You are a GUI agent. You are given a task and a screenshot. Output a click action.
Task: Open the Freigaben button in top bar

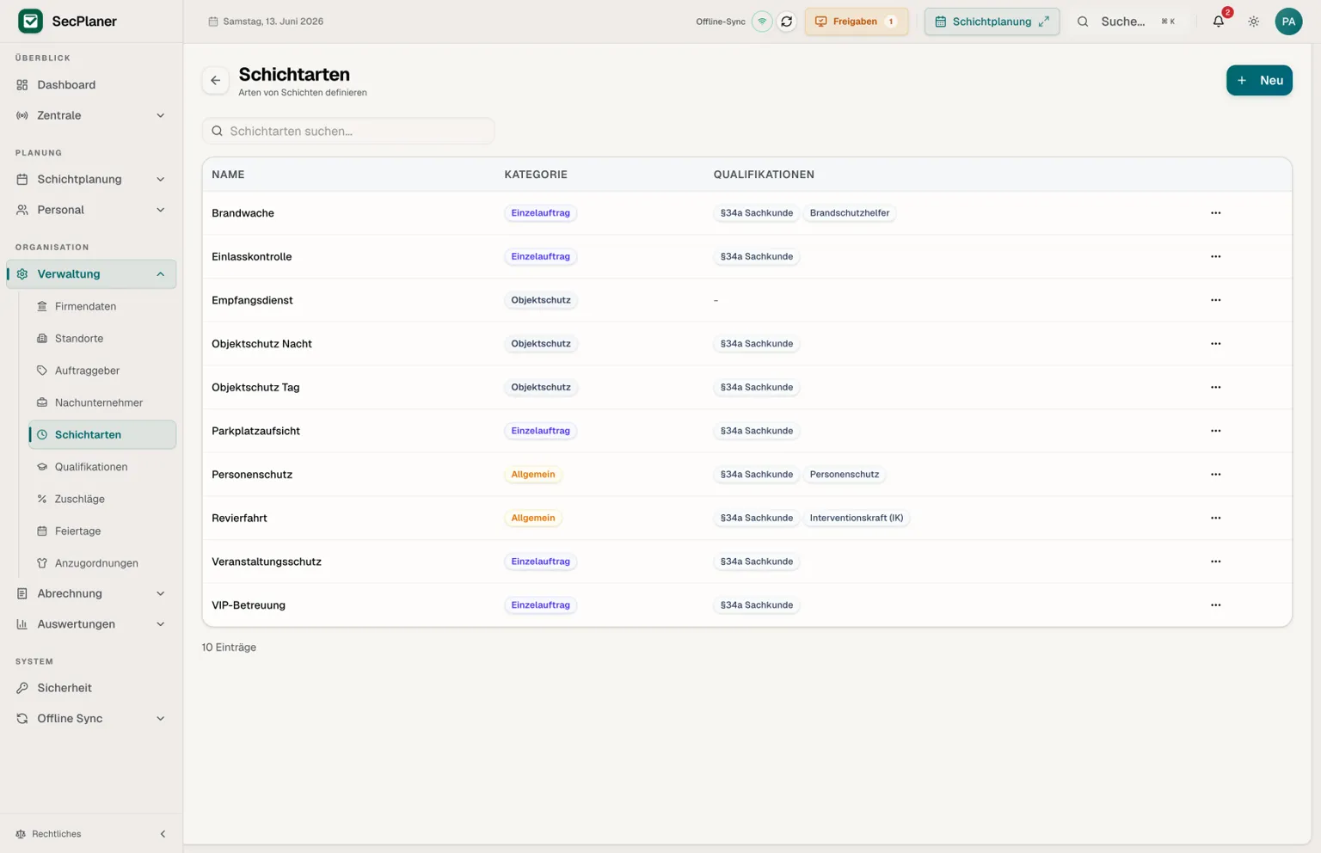pos(857,21)
